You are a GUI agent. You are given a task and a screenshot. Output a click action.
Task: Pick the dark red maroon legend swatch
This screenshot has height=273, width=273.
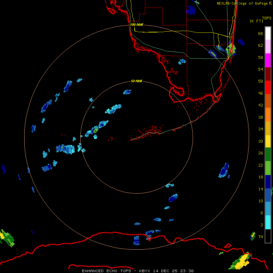(x=268, y=74)
